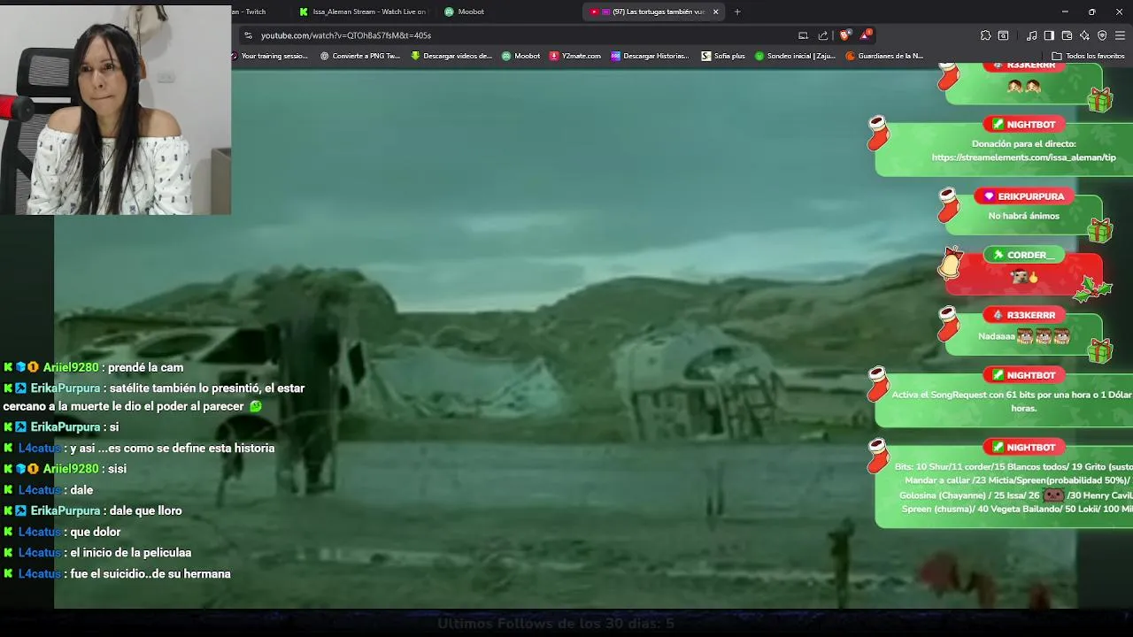Click the CORDER_ red alert card
The width and height of the screenshot is (1133, 637).
[1023, 274]
